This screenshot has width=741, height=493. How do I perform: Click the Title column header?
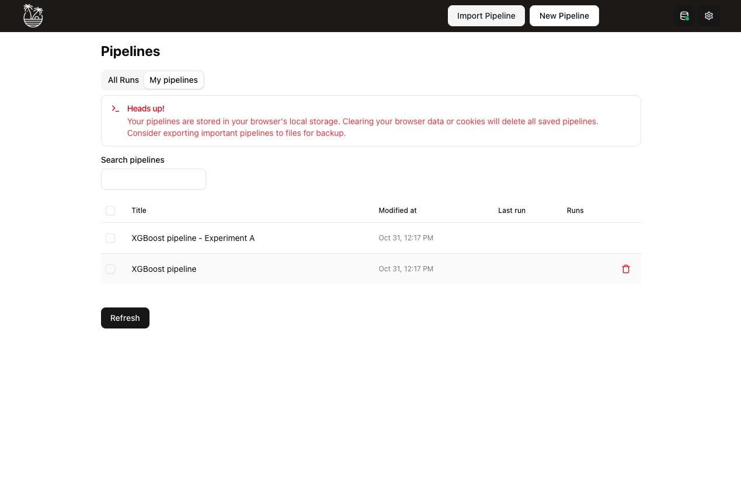coord(139,211)
